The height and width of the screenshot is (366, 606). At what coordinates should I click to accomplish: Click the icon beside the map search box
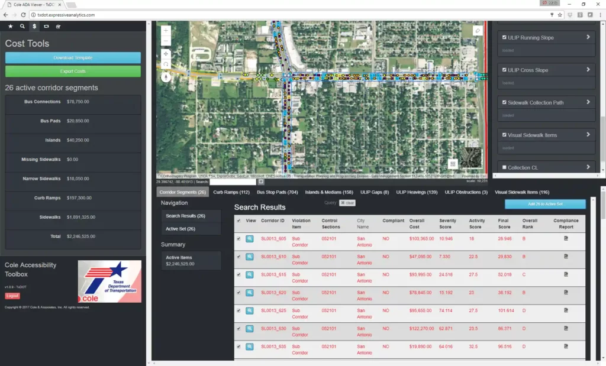coord(261,182)
